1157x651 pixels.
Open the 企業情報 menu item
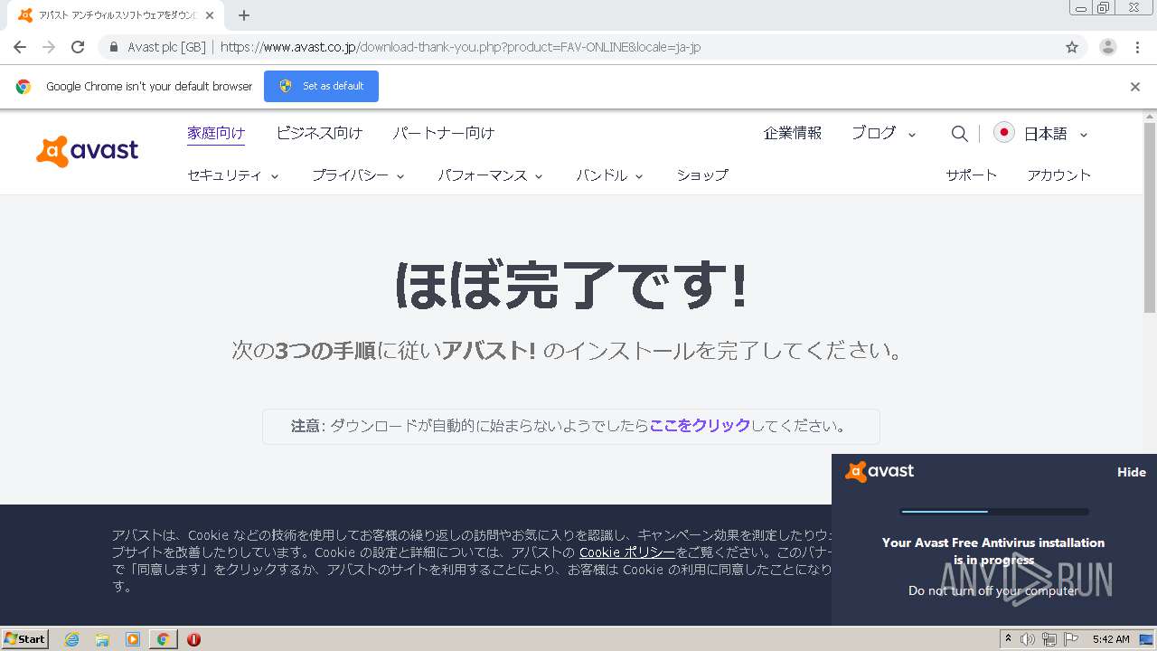pyautogui.click(x=793, y=133)
